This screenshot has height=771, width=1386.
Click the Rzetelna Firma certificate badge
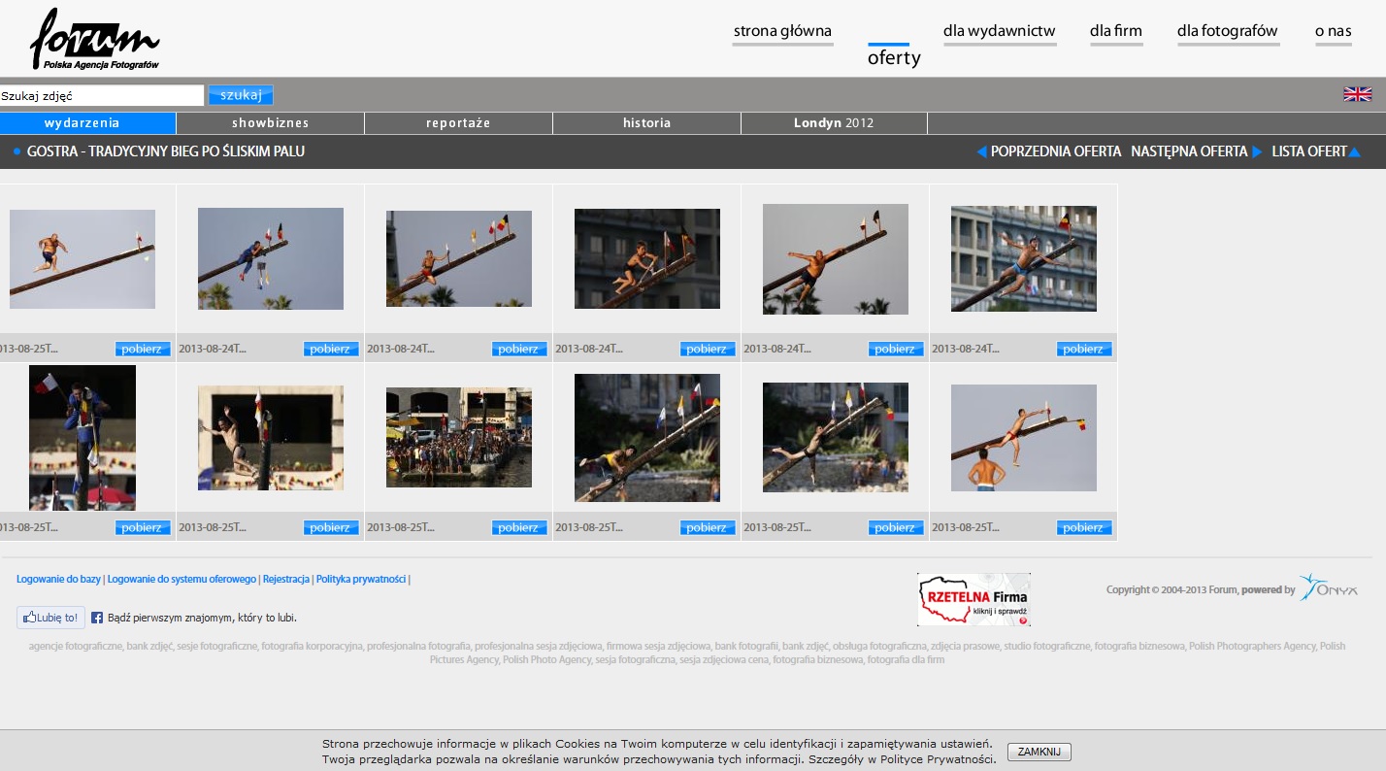pyautogui.click(x=973, y=599)
